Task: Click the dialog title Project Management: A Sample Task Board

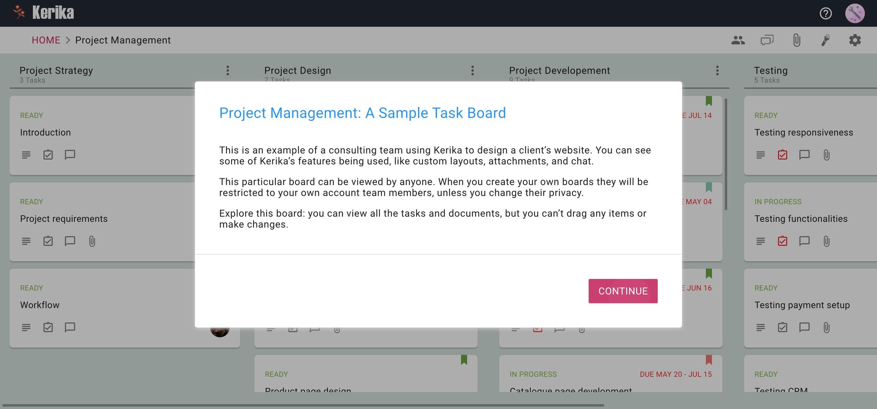Action: pos(363,113)
